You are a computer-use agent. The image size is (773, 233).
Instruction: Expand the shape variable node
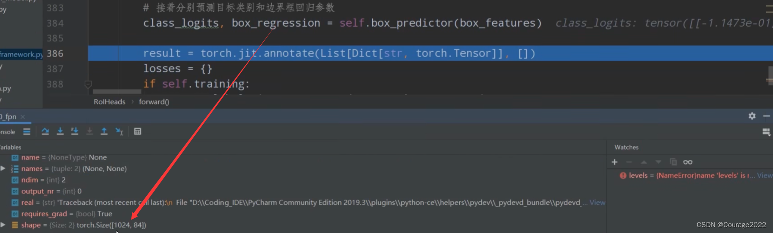[3, 225]
